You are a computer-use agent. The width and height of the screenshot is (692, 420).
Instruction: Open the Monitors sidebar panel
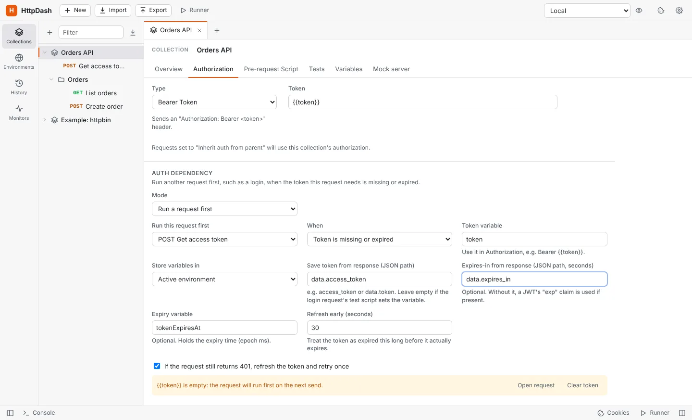click(19, 113)
